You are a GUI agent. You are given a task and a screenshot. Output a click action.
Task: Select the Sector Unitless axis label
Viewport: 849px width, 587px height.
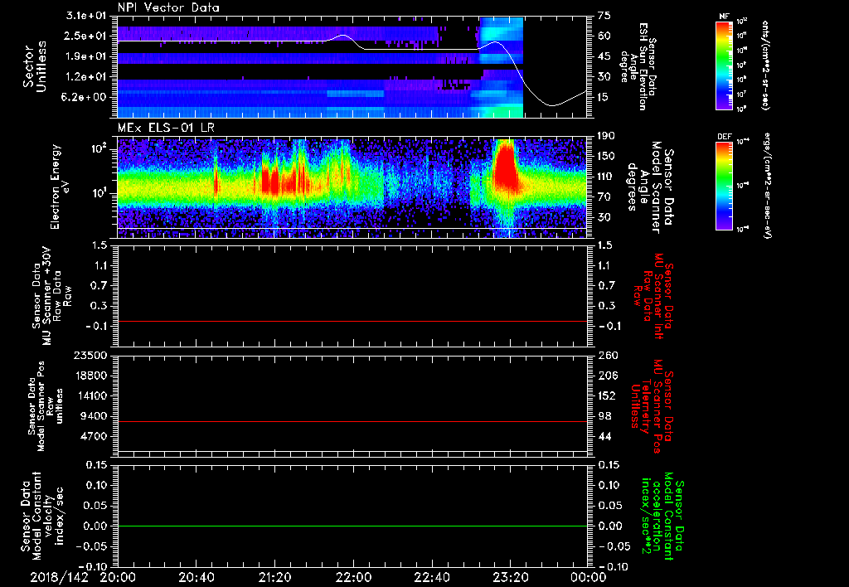point(35,66)
